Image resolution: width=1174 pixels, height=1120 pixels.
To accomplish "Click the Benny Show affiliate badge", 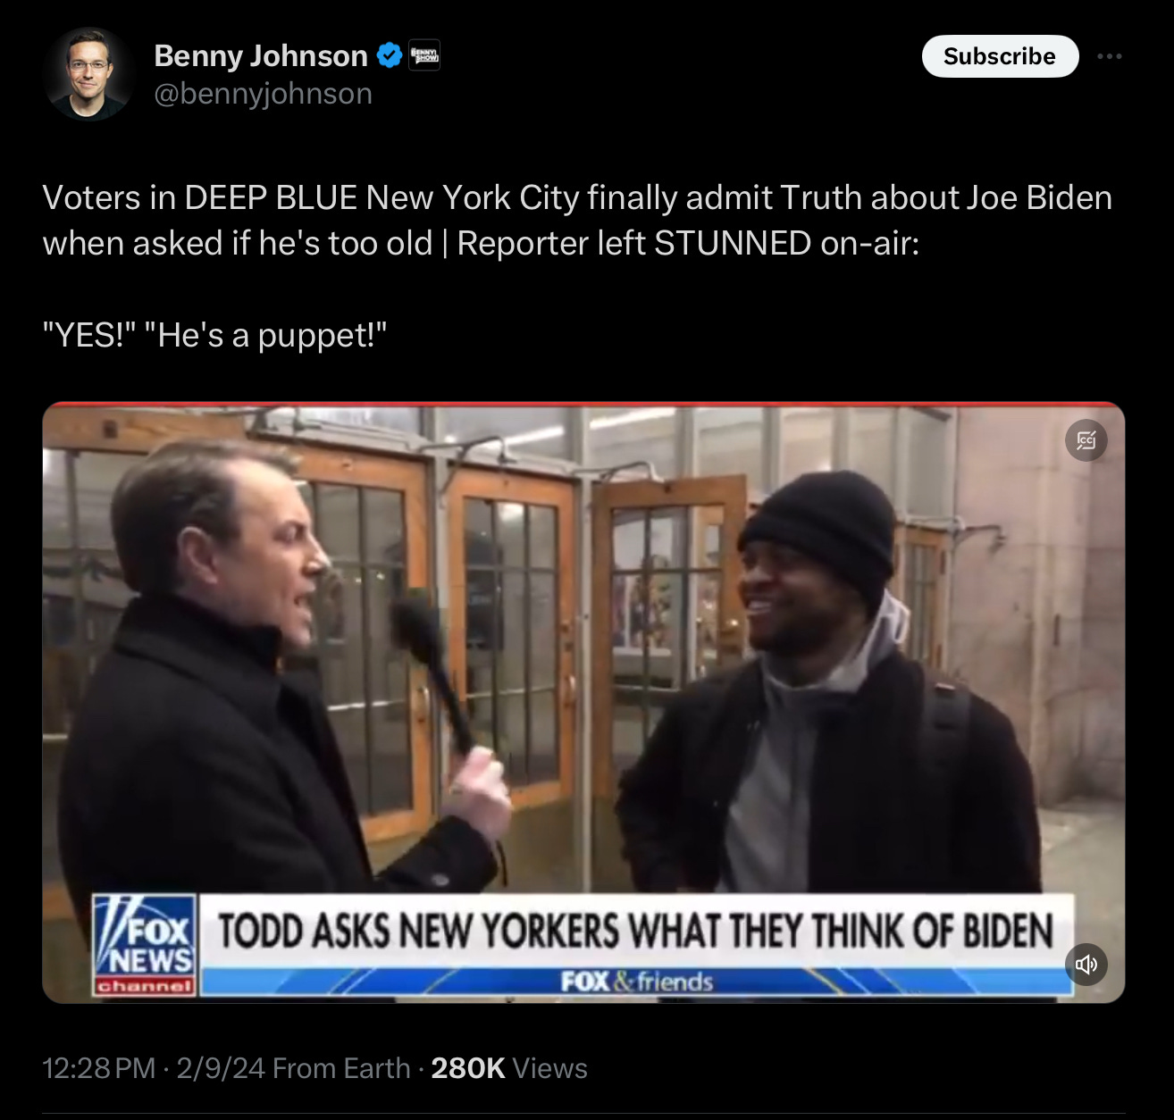I will (x=424, y=56).
